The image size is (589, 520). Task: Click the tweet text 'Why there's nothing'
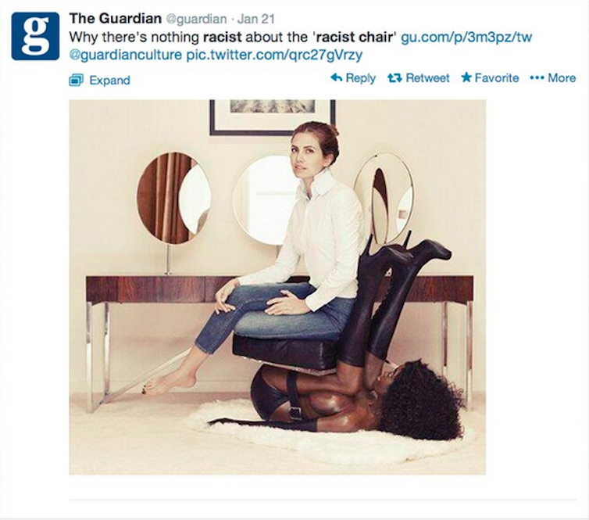point(134,38)
